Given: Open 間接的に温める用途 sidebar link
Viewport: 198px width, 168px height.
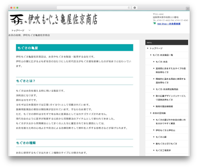Looking at the screenshot, I should click(x=171, y=81).
